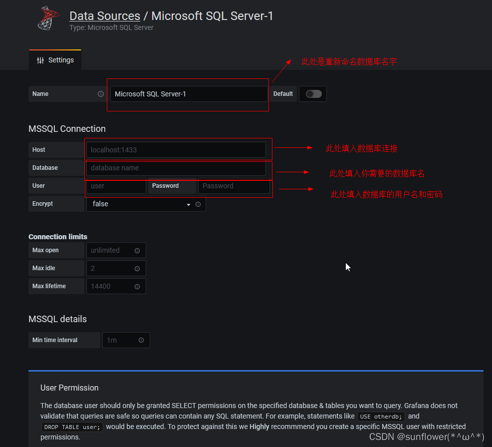
Task: Click the 'Min time interval' label
Action: point(55,340)
